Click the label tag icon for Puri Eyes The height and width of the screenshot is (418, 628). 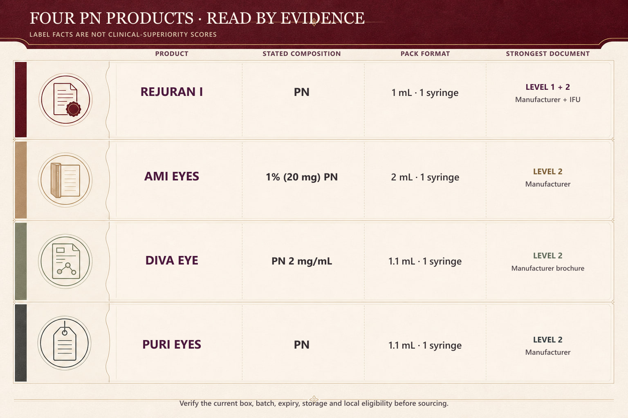(x=65, y=343)
